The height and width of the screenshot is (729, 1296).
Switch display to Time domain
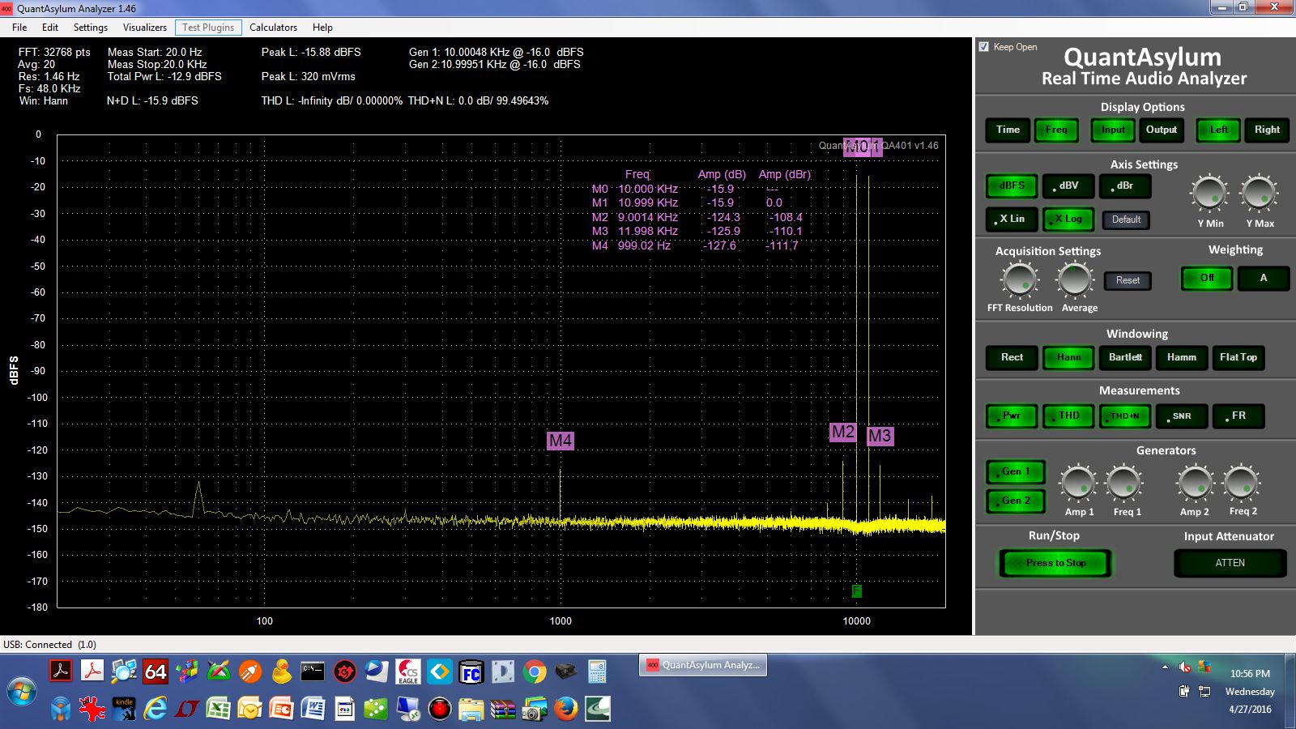1008,130
